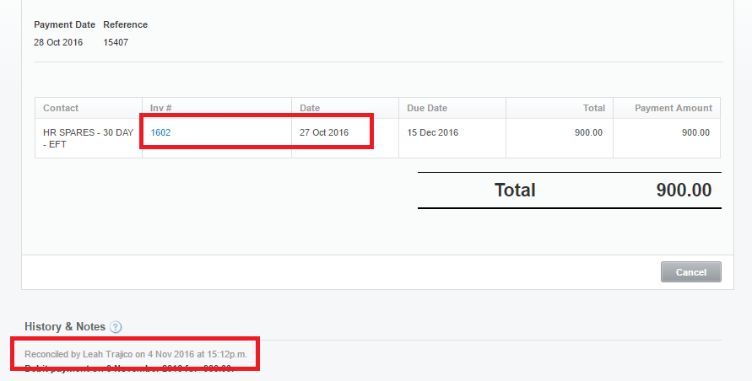Click the Due Date column header
This screenshot has height=381, width=752.
coord(426,108)
